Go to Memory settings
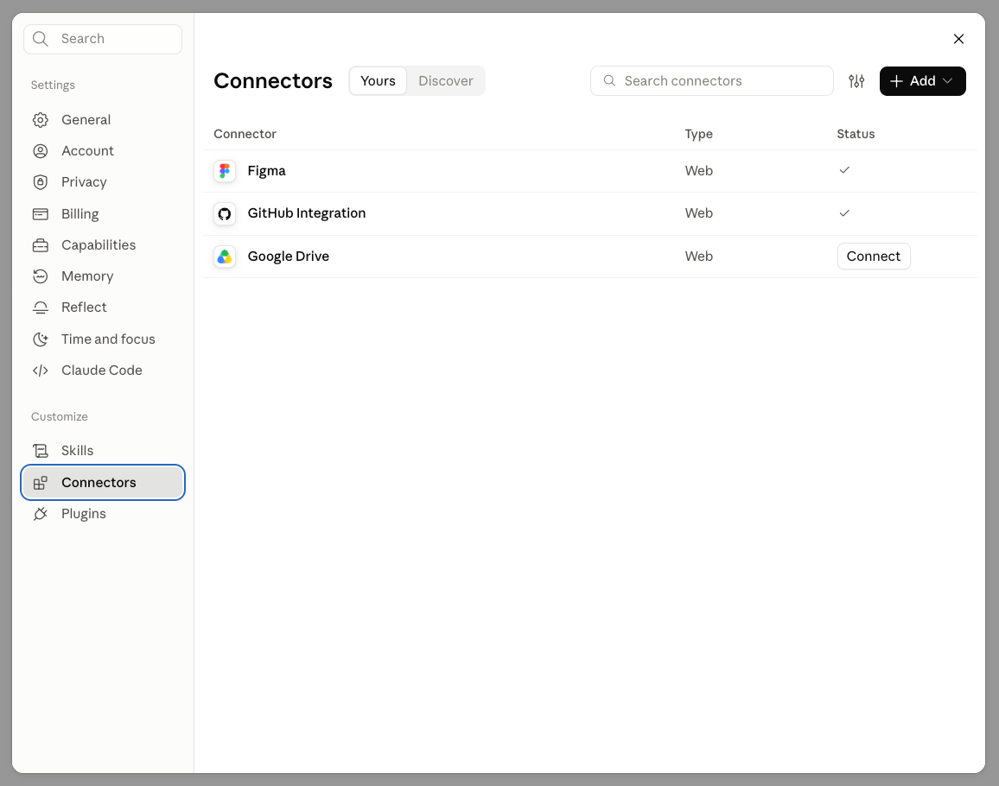 point(103,276)
